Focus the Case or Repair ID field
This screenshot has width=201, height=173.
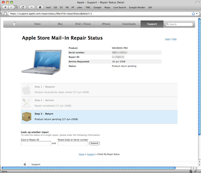[36, 143]
